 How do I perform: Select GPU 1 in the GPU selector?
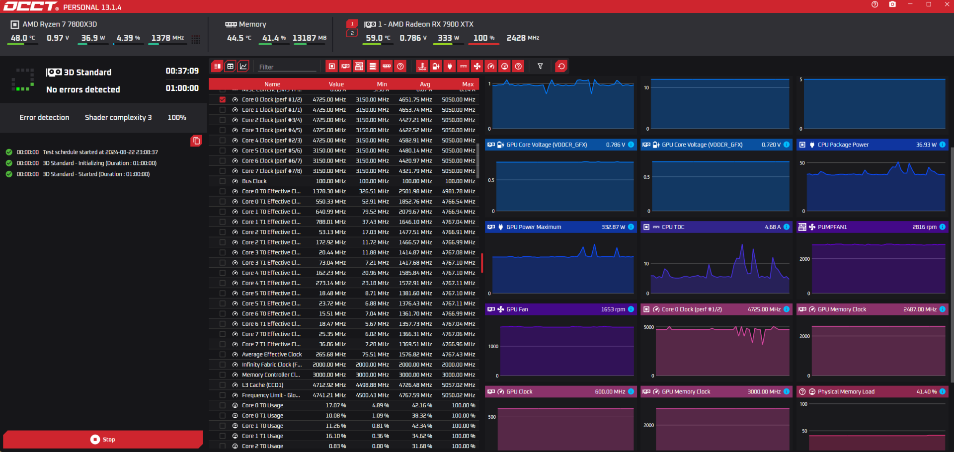352,24
